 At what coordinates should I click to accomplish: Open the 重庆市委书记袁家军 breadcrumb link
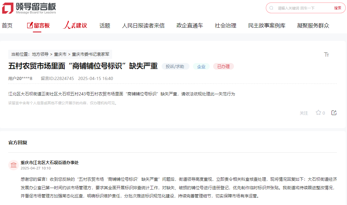[91, 54]
